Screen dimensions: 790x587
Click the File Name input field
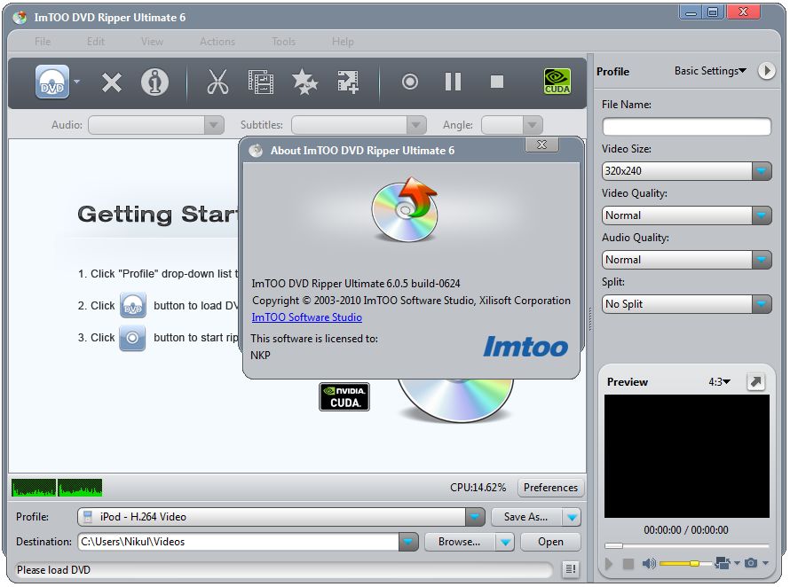point(686,127)
